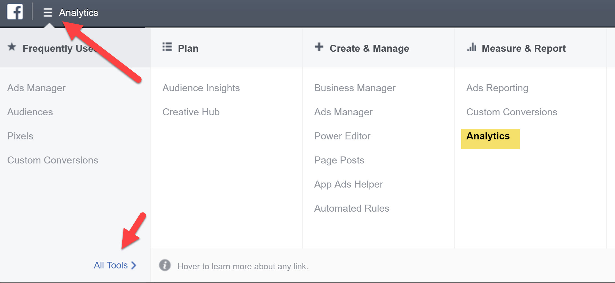
Task: Open Custom Conversions under Measure & Report
Action: 512,112
